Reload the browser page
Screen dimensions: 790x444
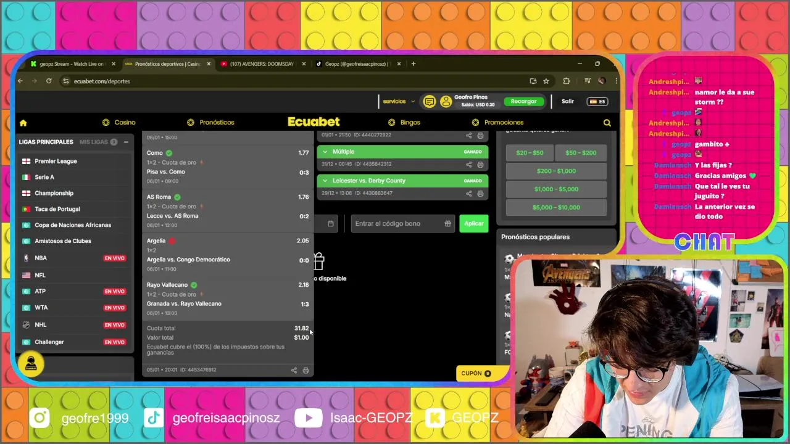click(x=49, y=81)
